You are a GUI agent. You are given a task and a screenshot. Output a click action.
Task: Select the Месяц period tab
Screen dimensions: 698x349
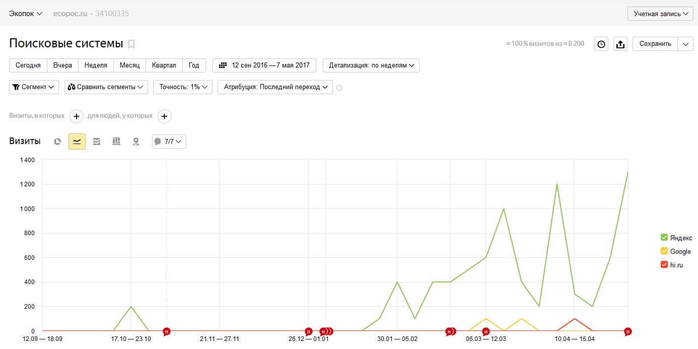click(129, 65)
